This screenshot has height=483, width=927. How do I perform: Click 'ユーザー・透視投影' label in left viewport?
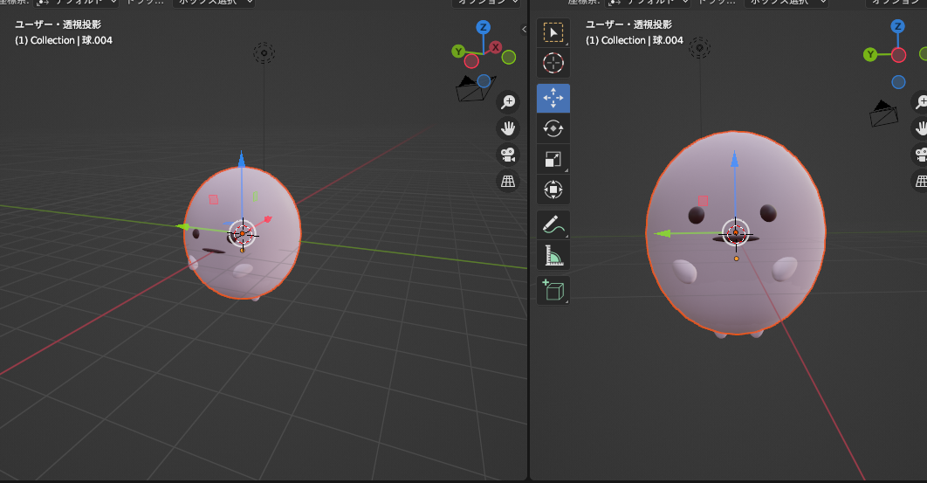point(58,24)
